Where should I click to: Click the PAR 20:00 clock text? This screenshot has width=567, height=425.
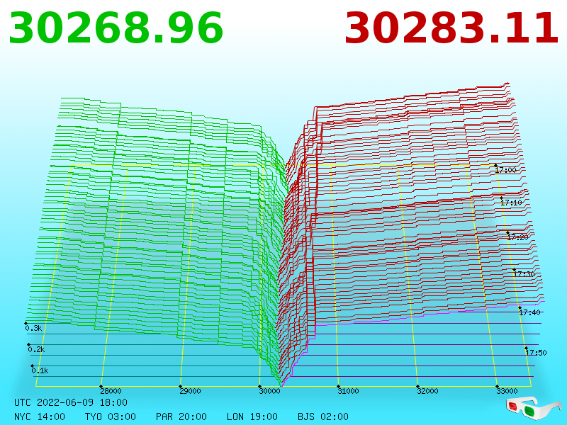[181, 416]
